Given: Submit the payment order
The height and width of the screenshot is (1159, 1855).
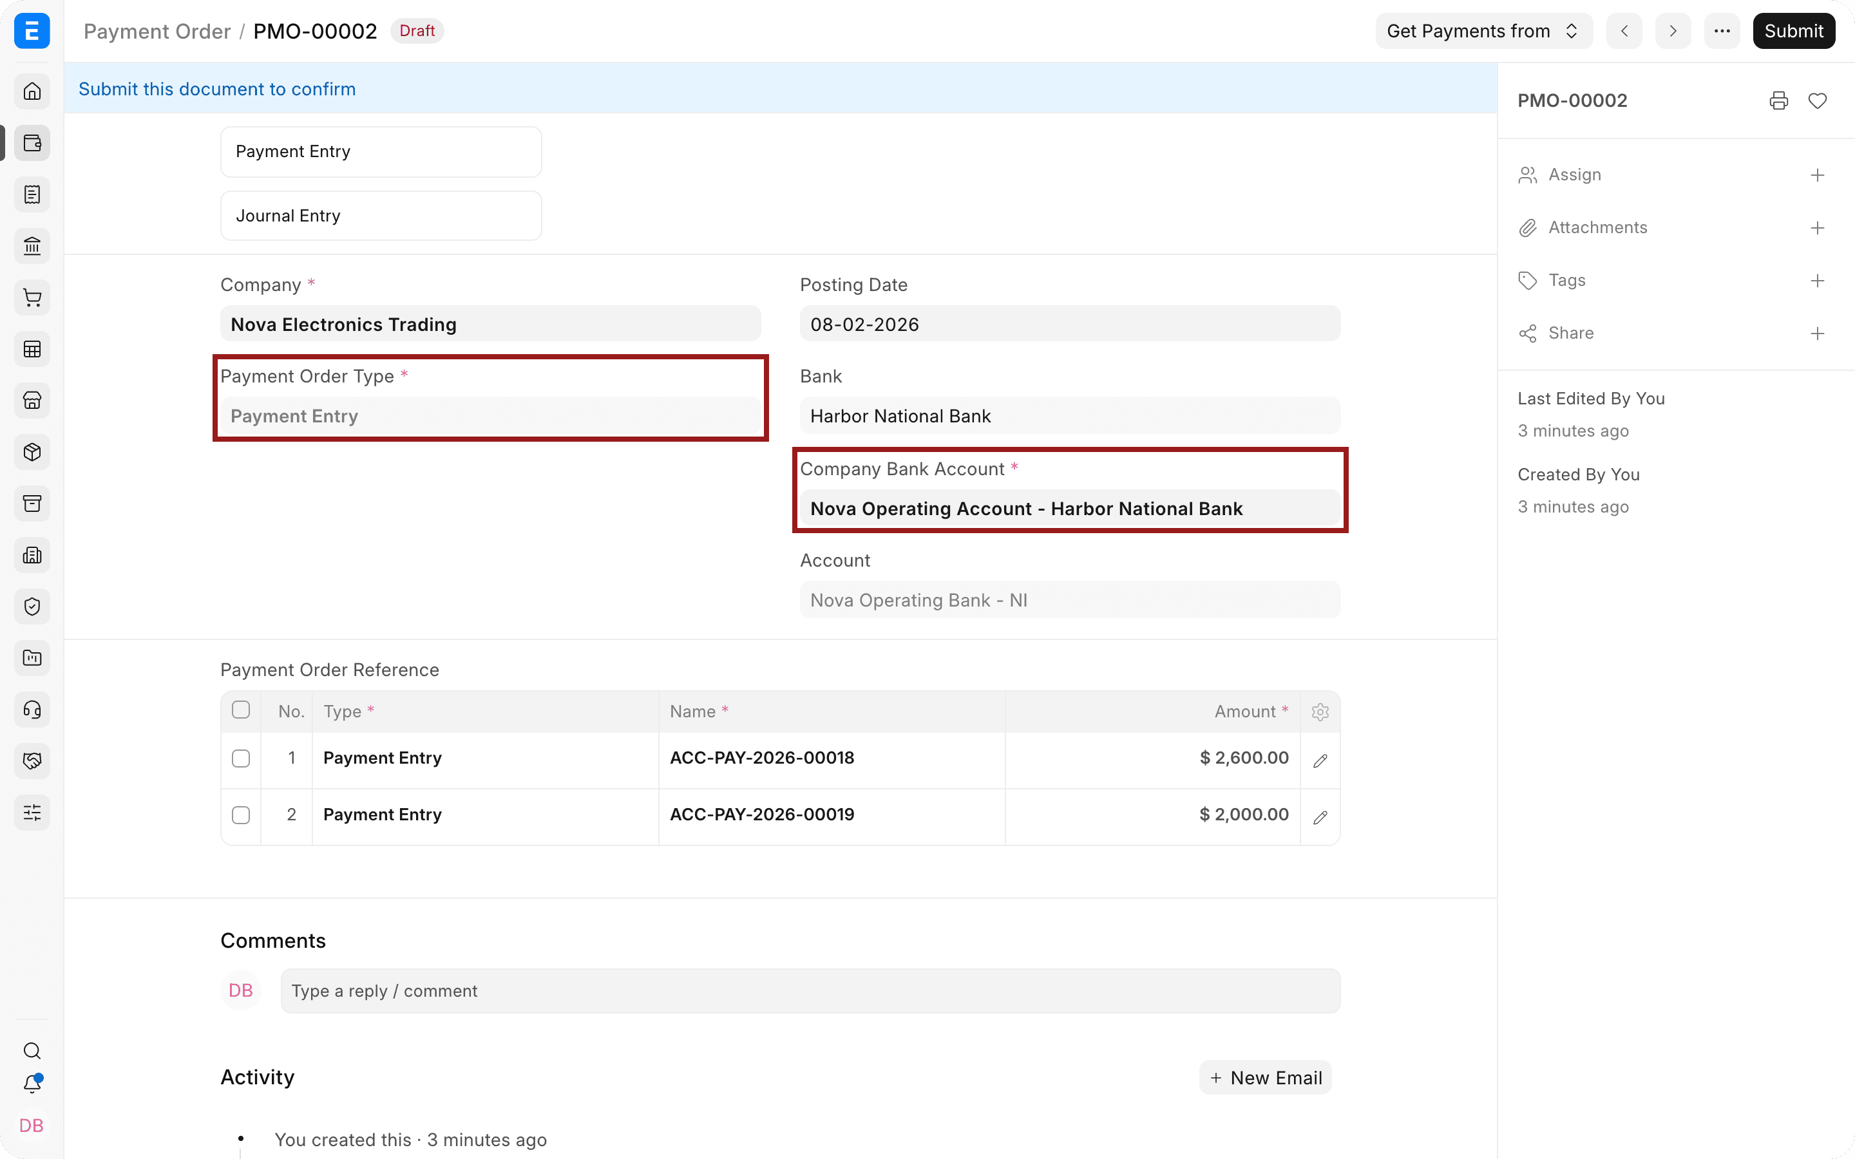Looking at the screenshot, I should tap(1794, 31).
